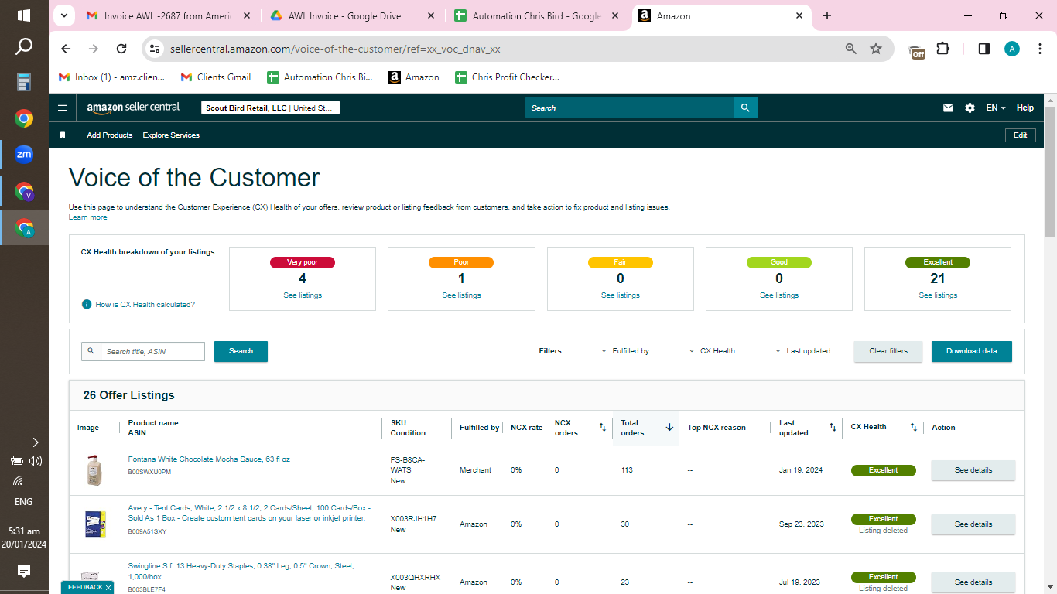Open the Windows Start menu
The image size is (1057, 594).
click(24, 15)
